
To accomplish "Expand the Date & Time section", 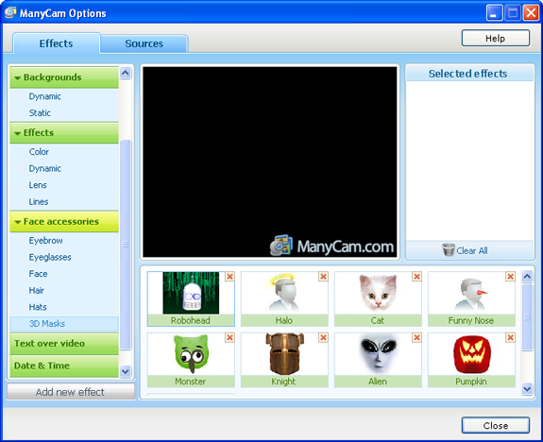I will click(x=64, y=366).
